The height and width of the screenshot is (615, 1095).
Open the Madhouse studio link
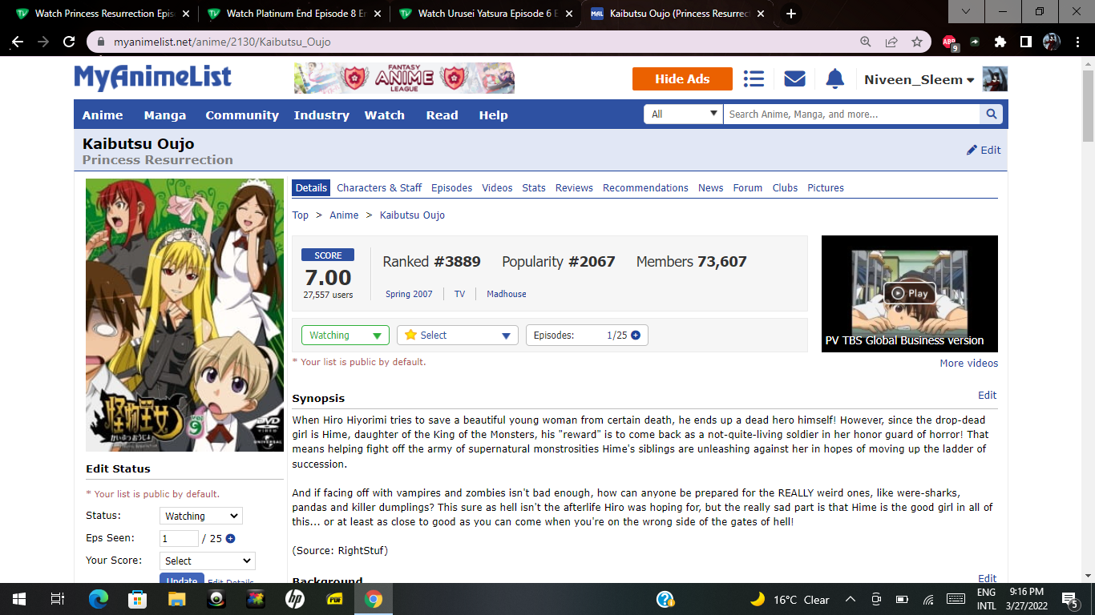[x=507, y=295]
